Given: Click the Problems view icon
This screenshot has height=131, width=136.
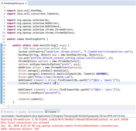Looking at the screenshot, I should point(2,112).
